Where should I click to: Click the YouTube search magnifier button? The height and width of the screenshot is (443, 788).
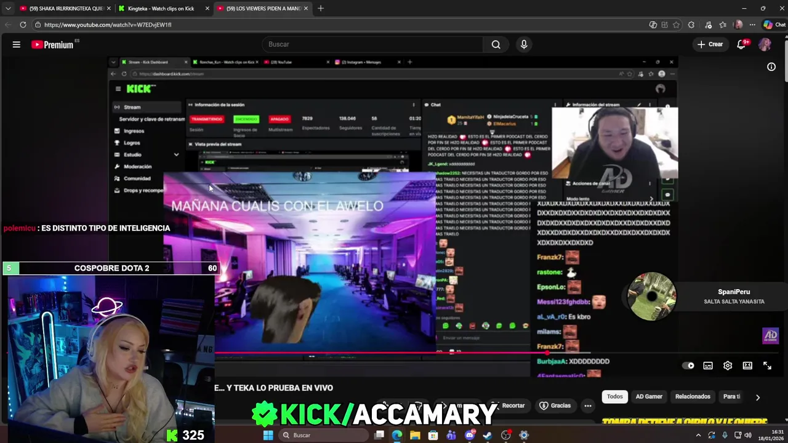click(496, 44)
